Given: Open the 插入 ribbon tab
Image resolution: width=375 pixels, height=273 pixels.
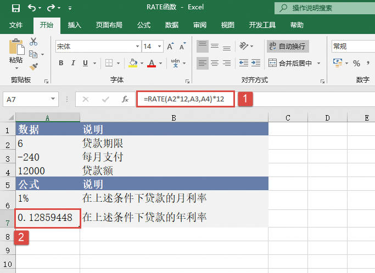Looking at the screenshot, I should 75,25.
